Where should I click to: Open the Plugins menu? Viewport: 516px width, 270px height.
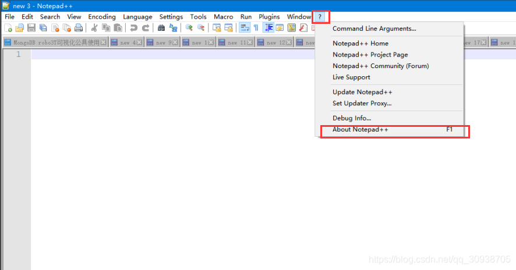coord(269,17)
